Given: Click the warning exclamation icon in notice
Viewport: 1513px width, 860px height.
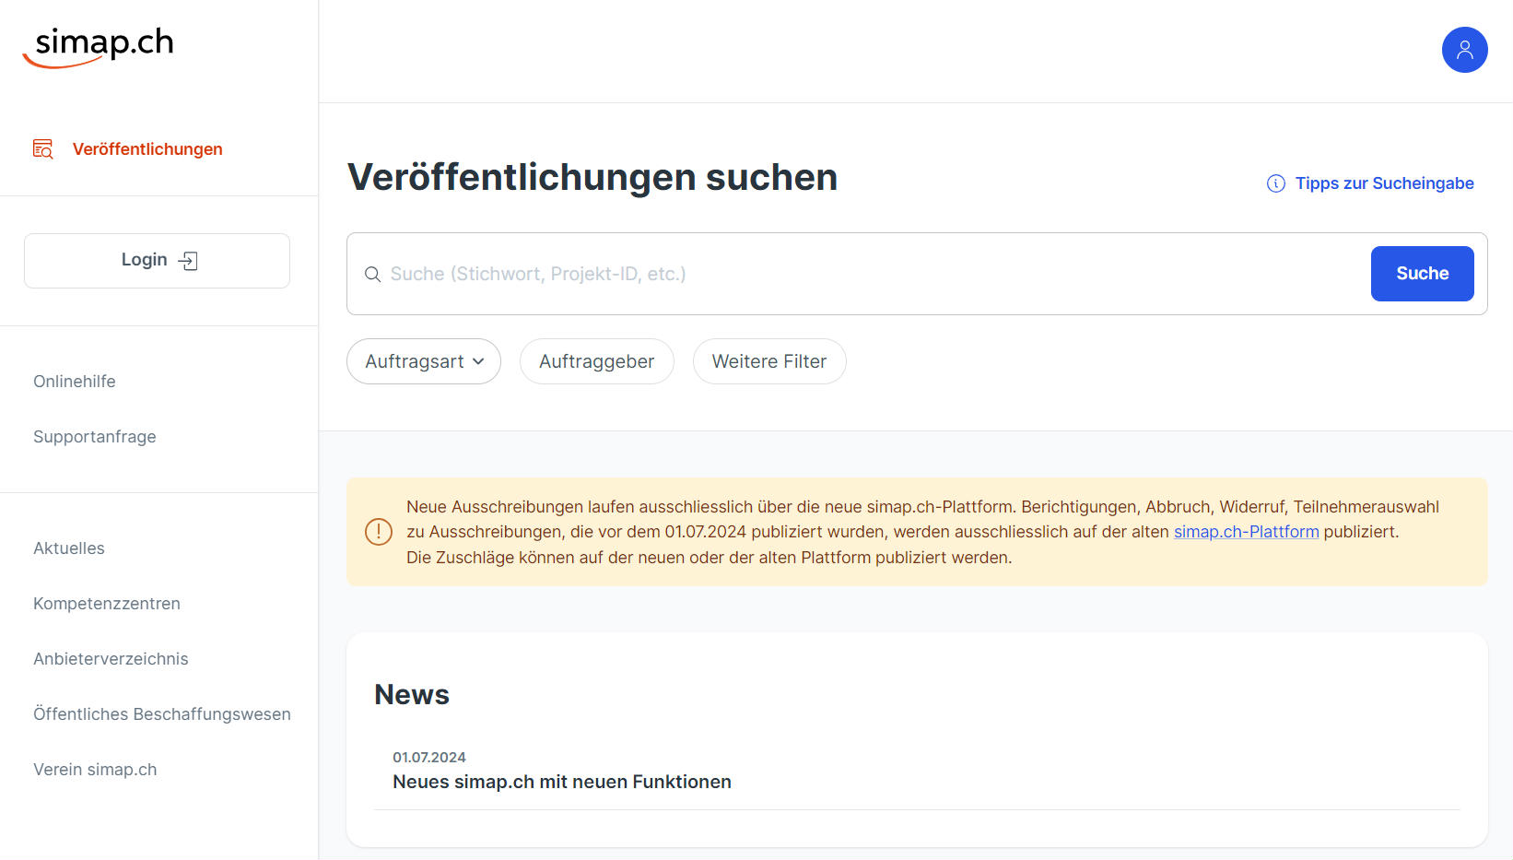Looking at the screenshot, I should coord(379,532).
